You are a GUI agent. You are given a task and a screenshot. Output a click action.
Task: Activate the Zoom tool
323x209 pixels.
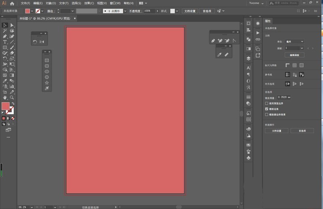click(12, 97)
